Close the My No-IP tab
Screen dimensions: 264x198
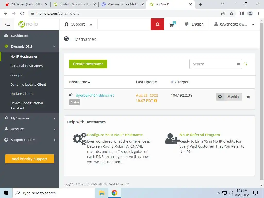(191, 4)
